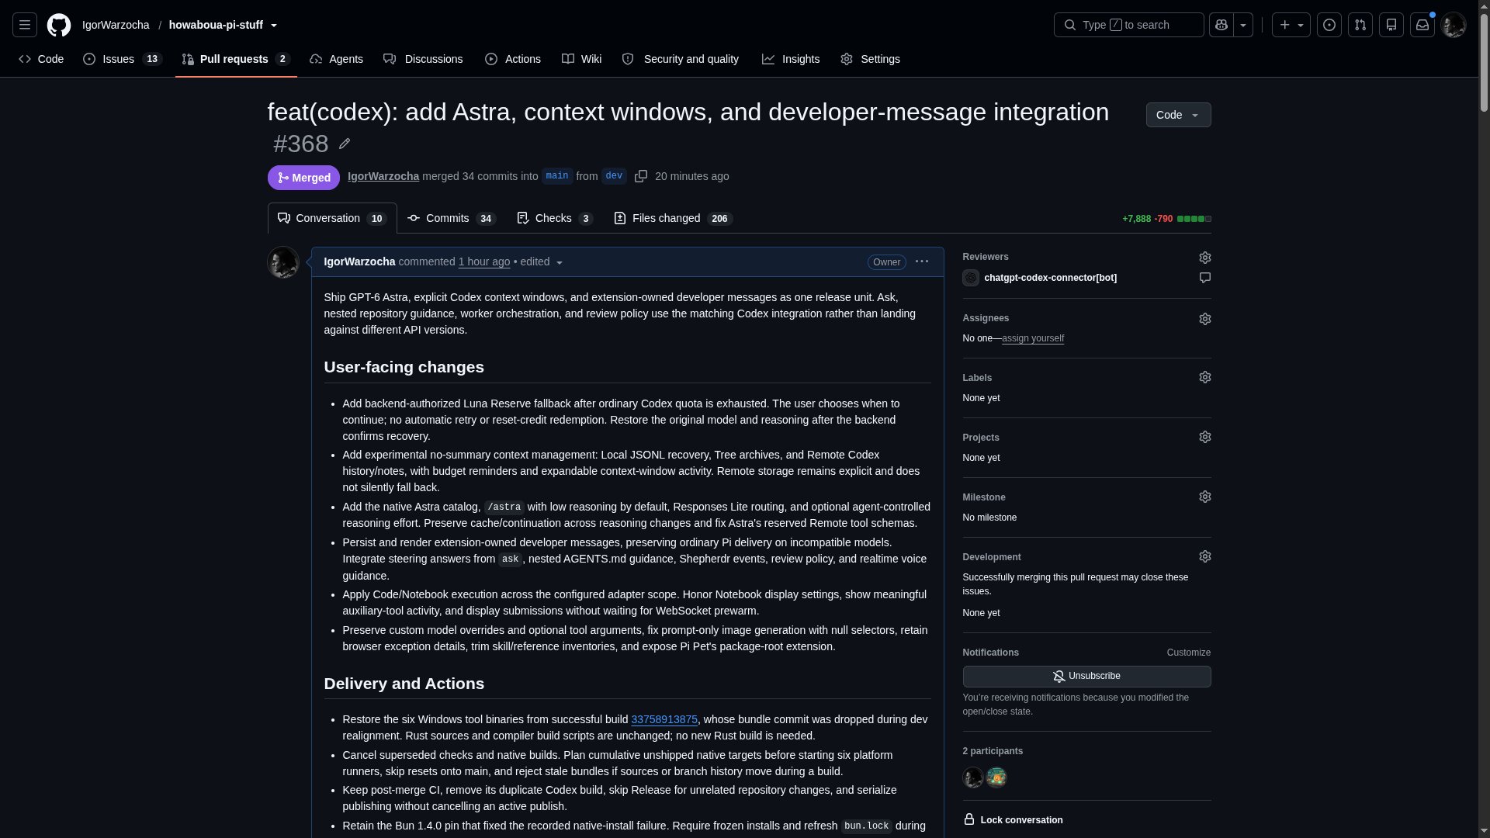
Task: Open the user avatar menu
Action: pos(1454,25)
